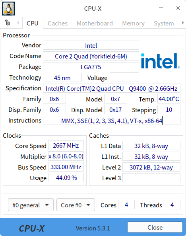186x236 pixels.
Task: Click the Core Speed value 2667 MHz
Action: click(x=66, y=145)
